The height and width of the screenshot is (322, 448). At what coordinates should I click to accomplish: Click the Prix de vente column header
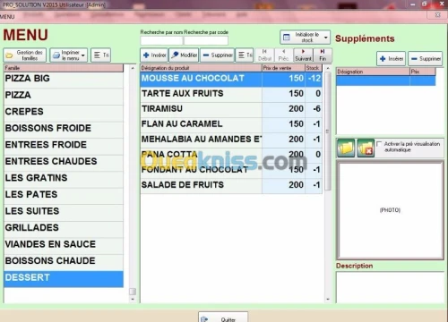(283, 68)
